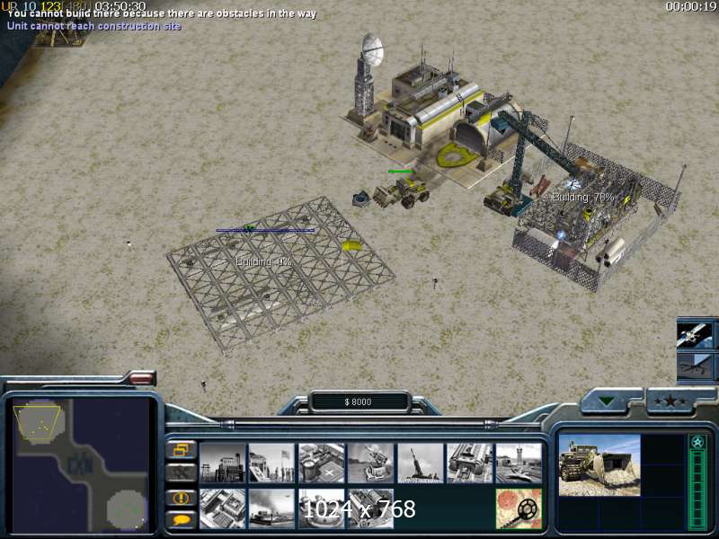Choose the Fire Base artillery build icon
This screenshot has width=719, height=539.
click(420, 463)
